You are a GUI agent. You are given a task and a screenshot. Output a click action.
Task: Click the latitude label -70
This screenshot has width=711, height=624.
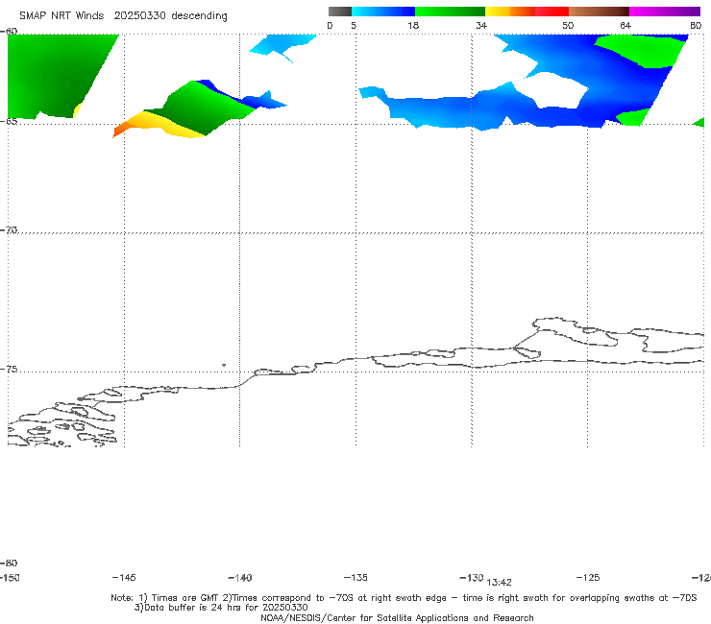[9, 230]
